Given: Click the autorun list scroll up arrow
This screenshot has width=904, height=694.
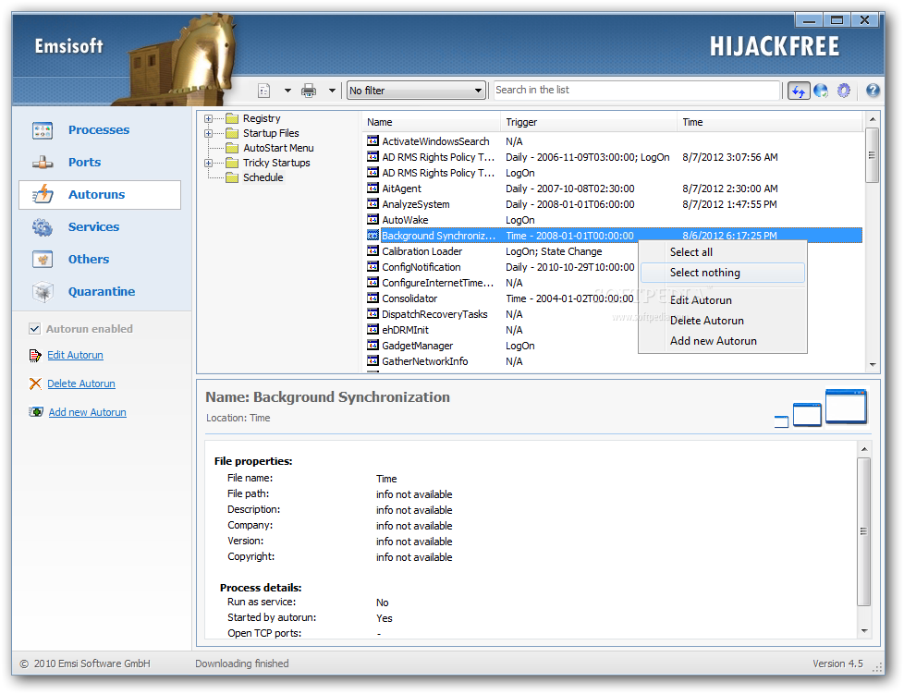Looking at the screenshot, I should [x=873, y=119].
